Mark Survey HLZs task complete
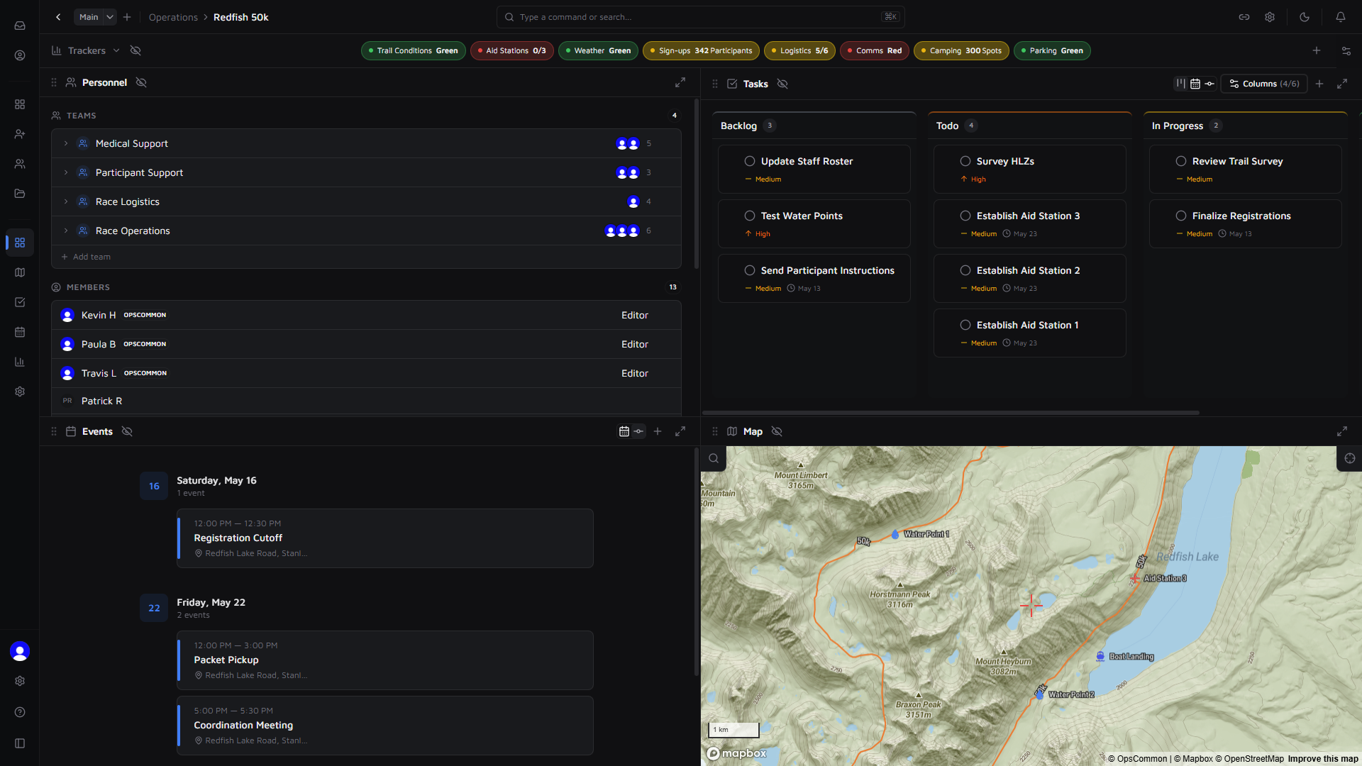Screen dimensions: 1362x766 point(965,161)
